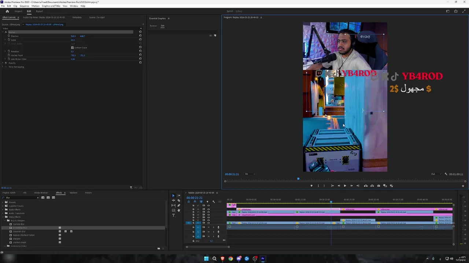Collapse the Motion effect group
The width and height of the screenshot is (469, 263).
[x=3, y=32]
